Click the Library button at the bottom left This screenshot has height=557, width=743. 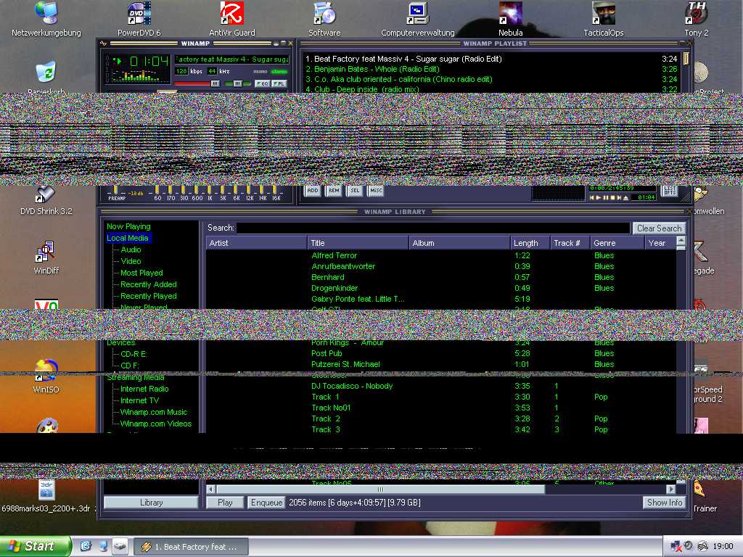[x=151, y=503]
